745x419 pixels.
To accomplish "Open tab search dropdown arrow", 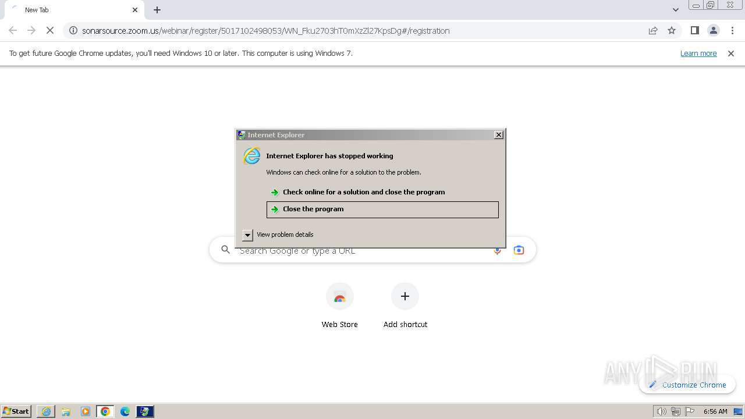I will (x=675, y=10).
